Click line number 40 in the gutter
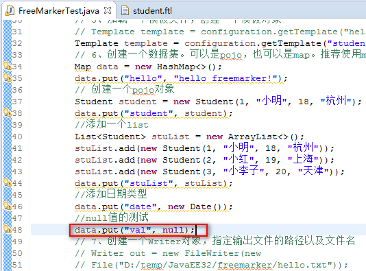 point(17,137)
